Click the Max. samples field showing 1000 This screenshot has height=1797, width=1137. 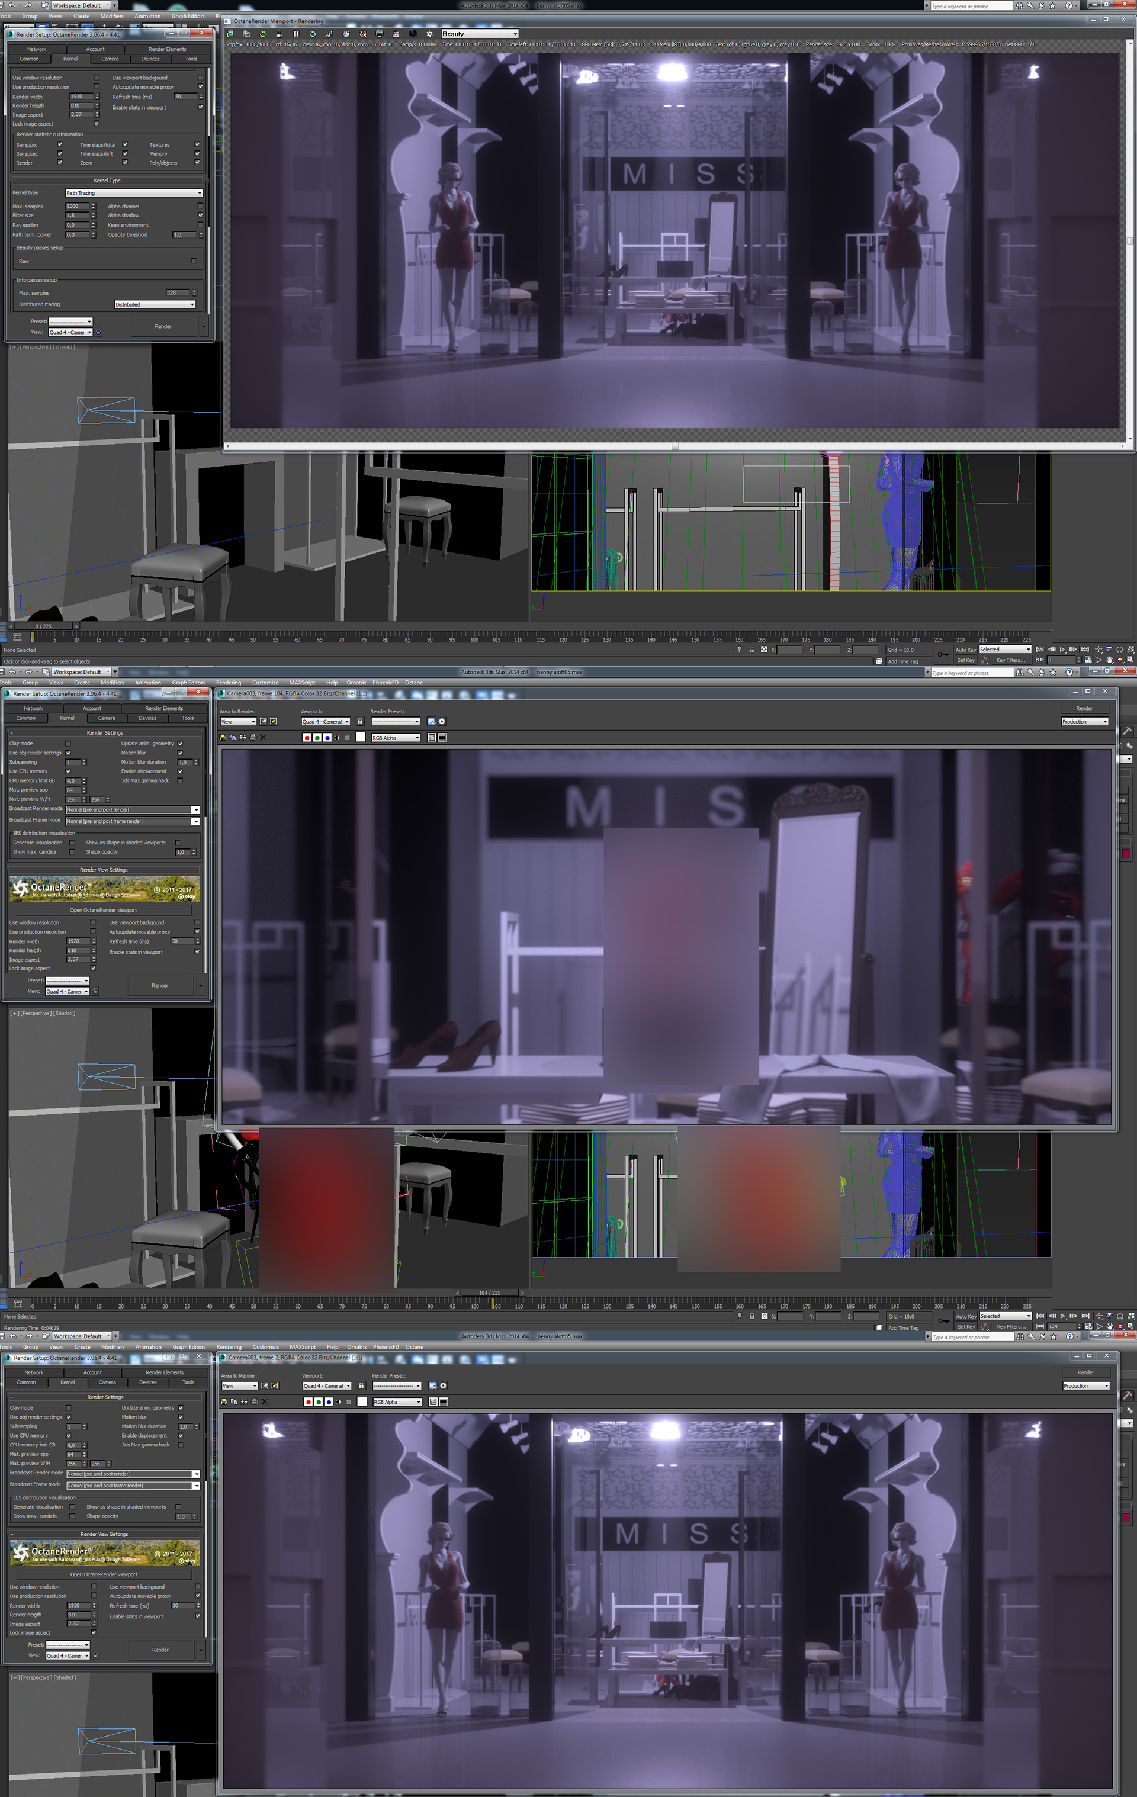point(77,207)
